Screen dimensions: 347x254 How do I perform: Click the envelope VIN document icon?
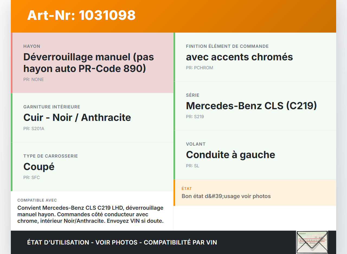[312, 242]
